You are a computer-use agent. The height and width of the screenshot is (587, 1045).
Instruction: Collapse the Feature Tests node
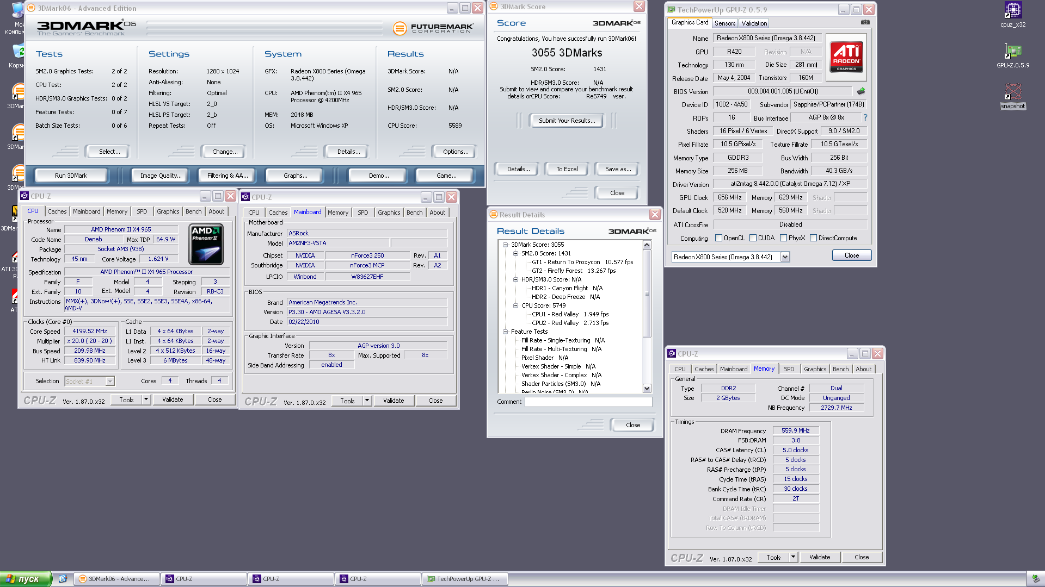click(505, 332)
